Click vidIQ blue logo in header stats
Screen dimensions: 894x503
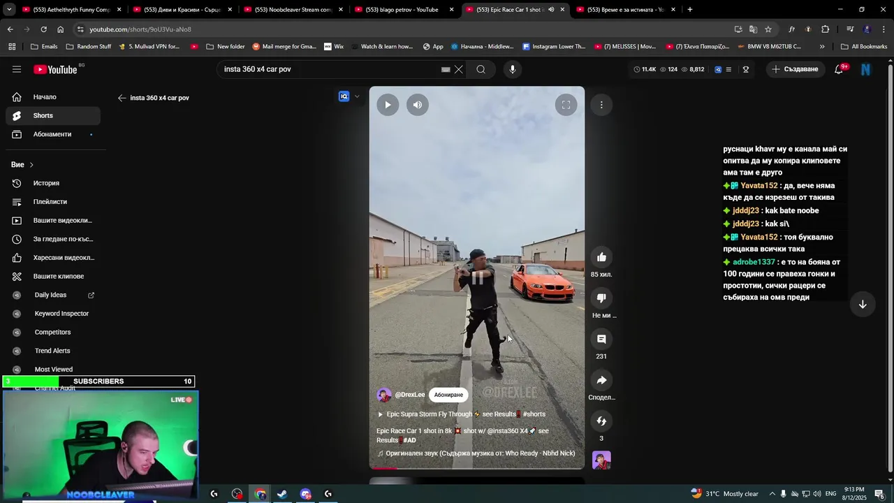718,69
